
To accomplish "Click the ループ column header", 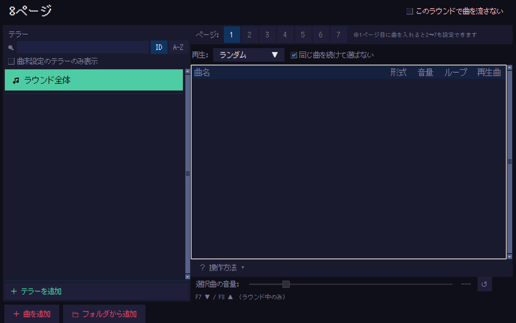I will click(455, 72).
